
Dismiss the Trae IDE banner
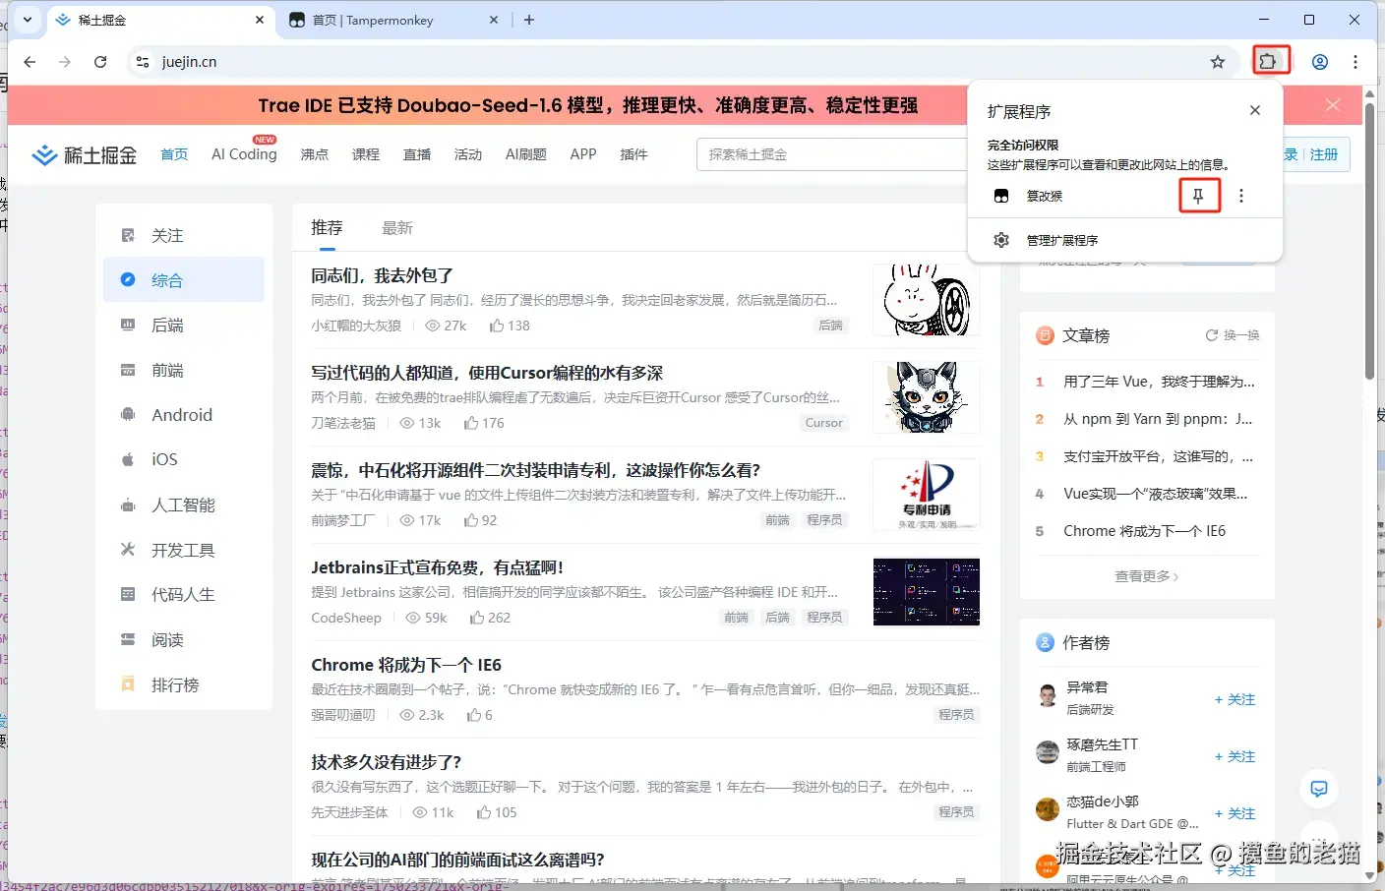(x=1333, y=105)
